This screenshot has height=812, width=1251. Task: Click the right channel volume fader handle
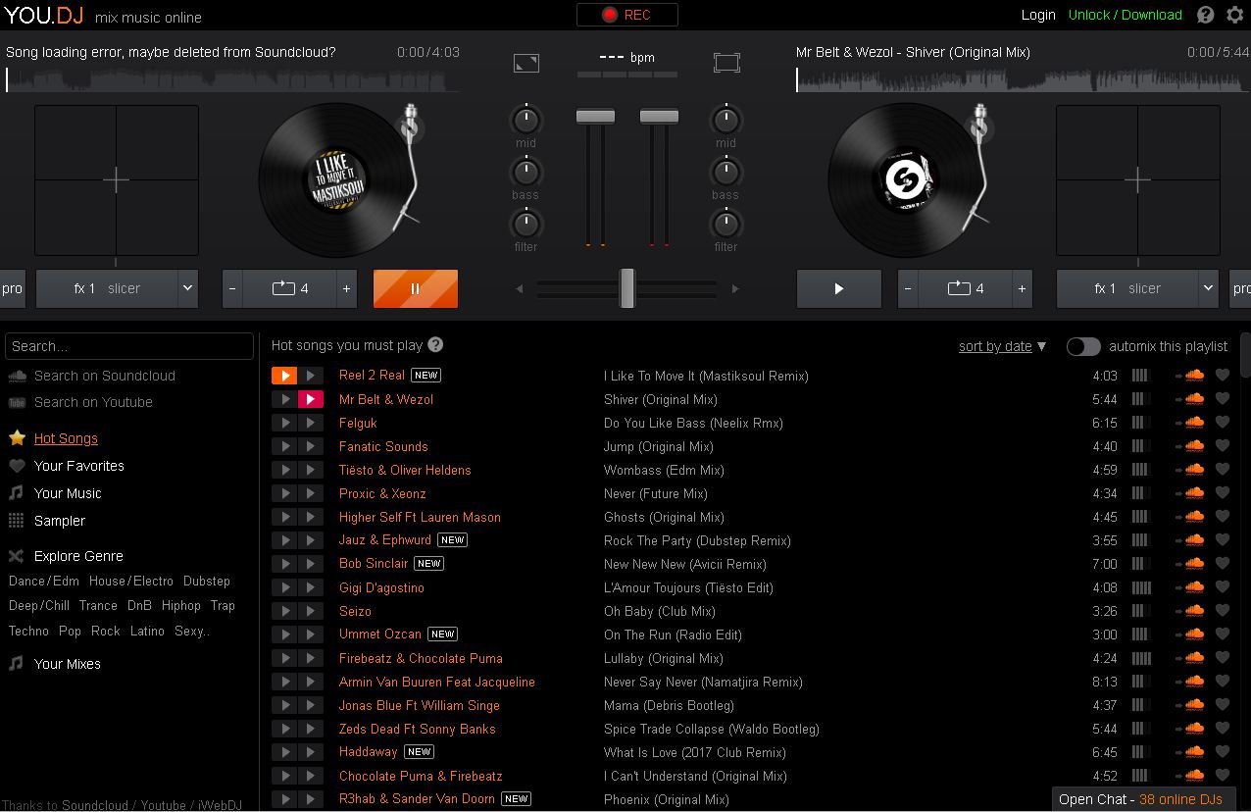click(x=659, y=117)
